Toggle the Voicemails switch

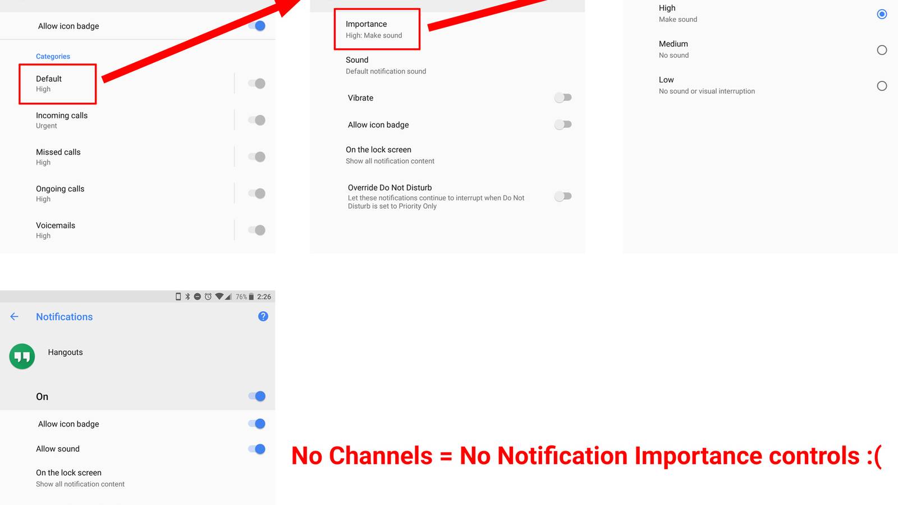tap(256, 230)
